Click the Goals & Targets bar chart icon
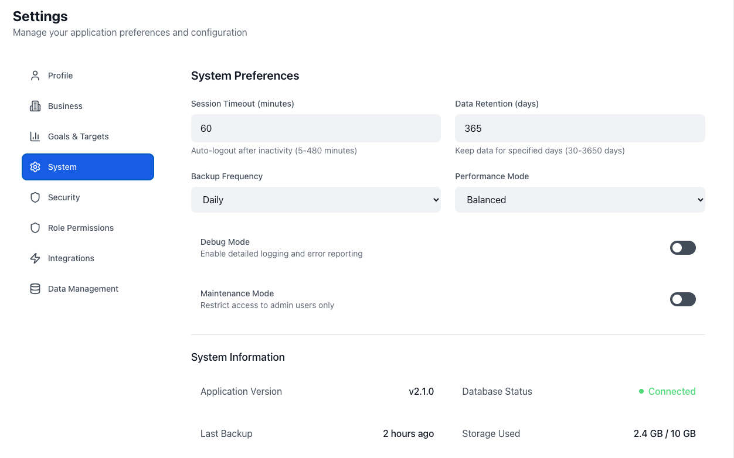The width and height of the screenshot is (734, 458). pyautogui.click(x=35, y=136)
